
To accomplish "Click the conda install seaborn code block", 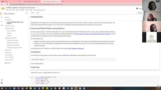I will click(x=73, y=59).
